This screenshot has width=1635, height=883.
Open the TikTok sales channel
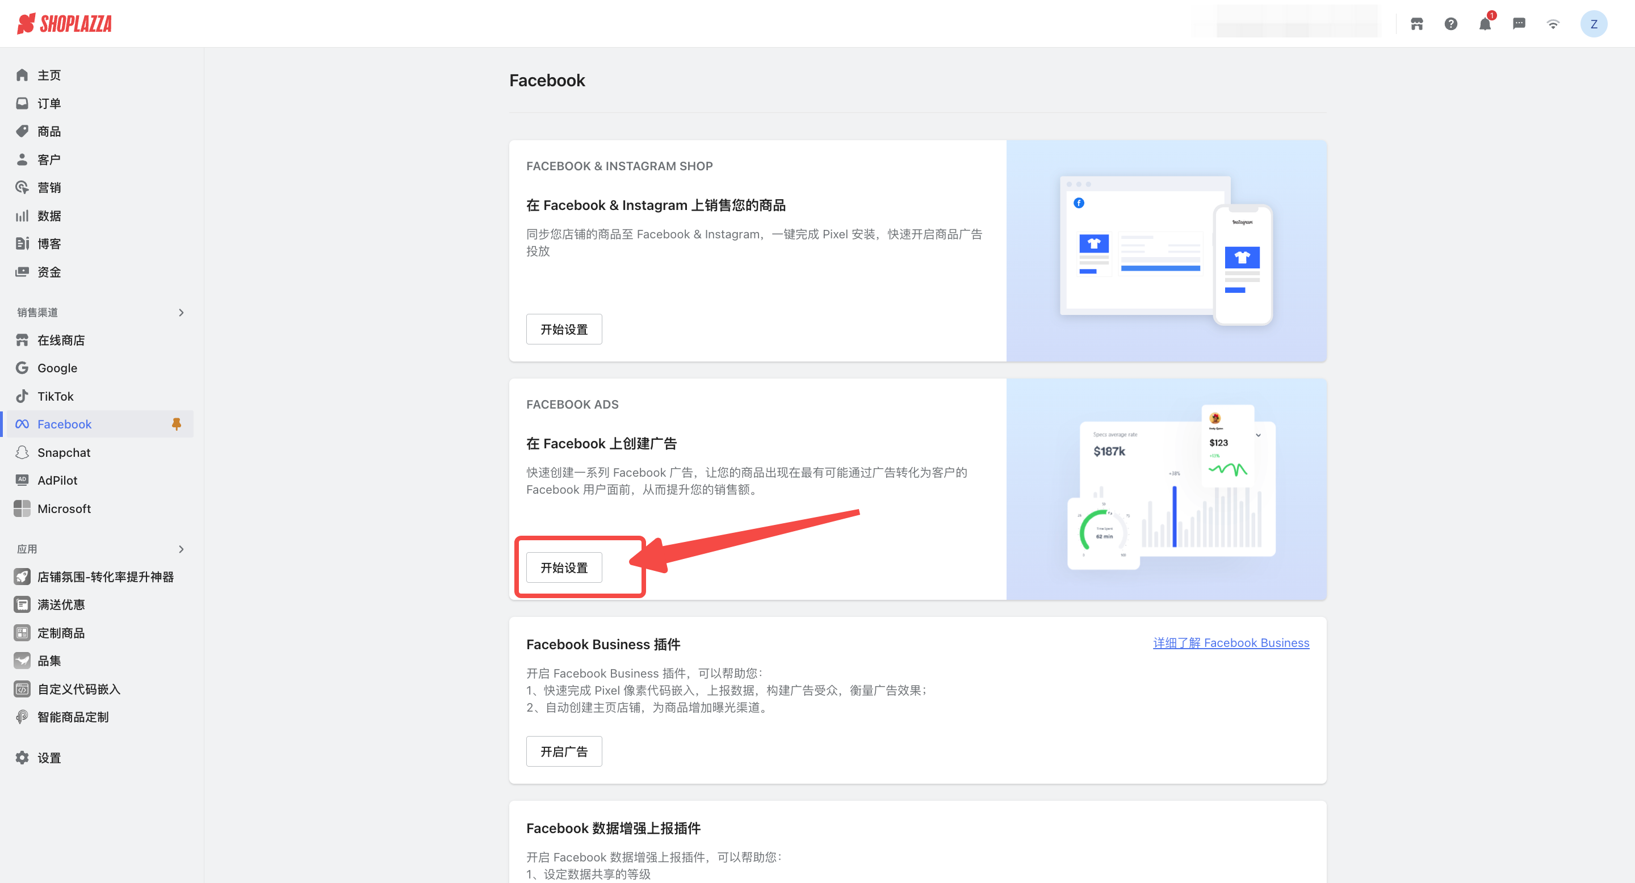pos(55,396)
